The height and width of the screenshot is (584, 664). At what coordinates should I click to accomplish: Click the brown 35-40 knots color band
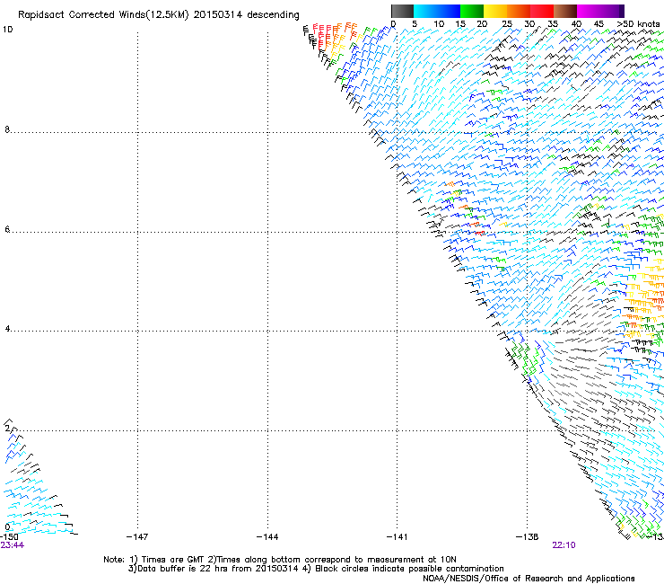click(565, 11)
